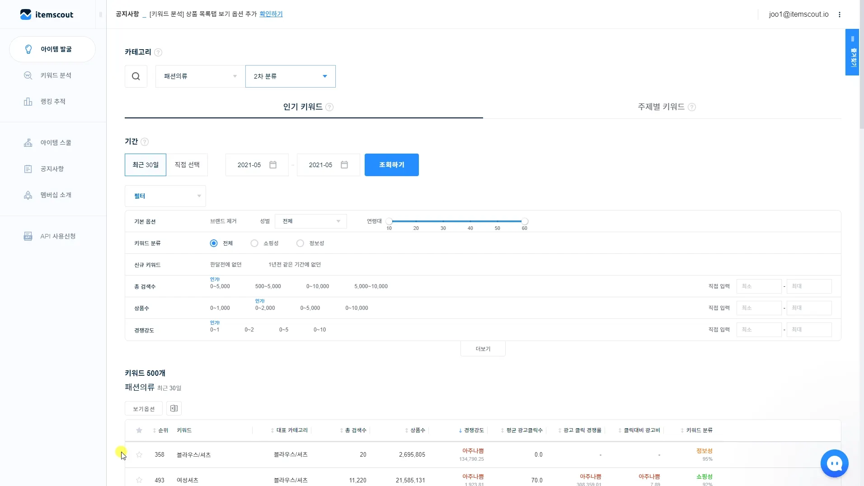Open the chat support bubble
The image size is (864, 486).
[x=834, y=463]
